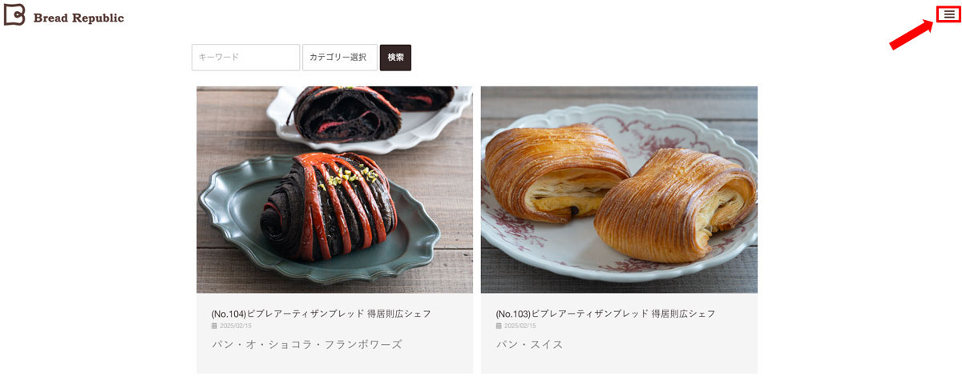This screenshot has height=380, width=962.
Task: Open the (No.103) ビブレアーティザンブレッド article title
Action: [x=606, y=314]
